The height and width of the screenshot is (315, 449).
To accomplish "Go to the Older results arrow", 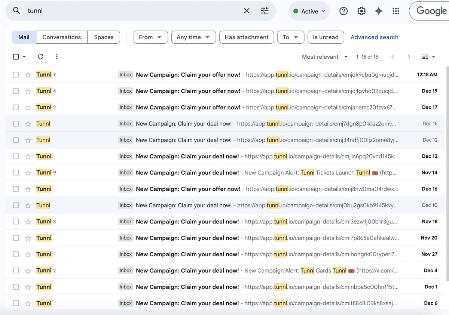I will [409, 57].
